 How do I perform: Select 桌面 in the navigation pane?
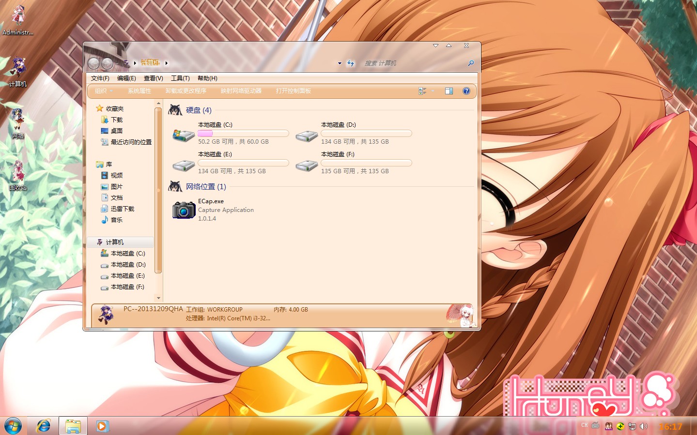point(117,131)
